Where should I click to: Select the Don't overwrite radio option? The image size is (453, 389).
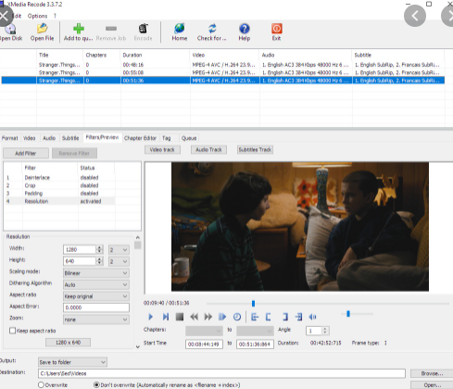pyautogui.click(x=96, y=385)
